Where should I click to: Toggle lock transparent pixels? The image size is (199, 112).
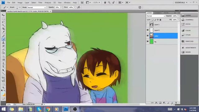tap(152, 20)
